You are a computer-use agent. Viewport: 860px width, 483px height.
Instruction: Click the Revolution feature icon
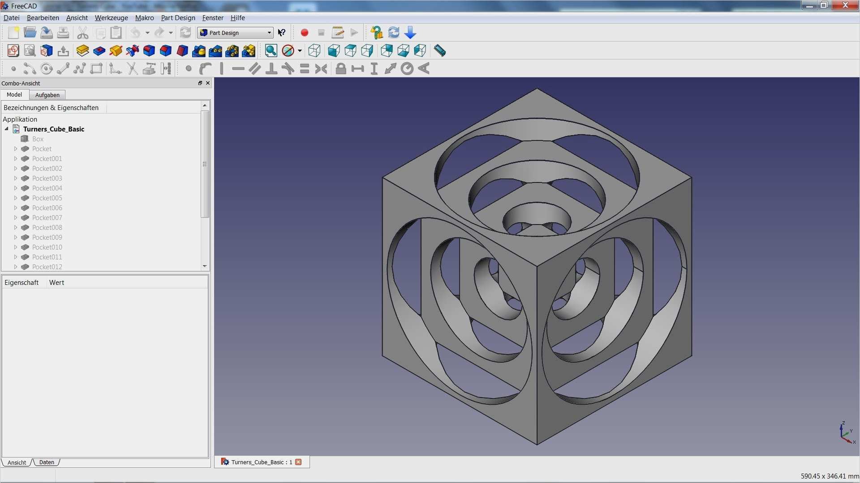point(116,51)
